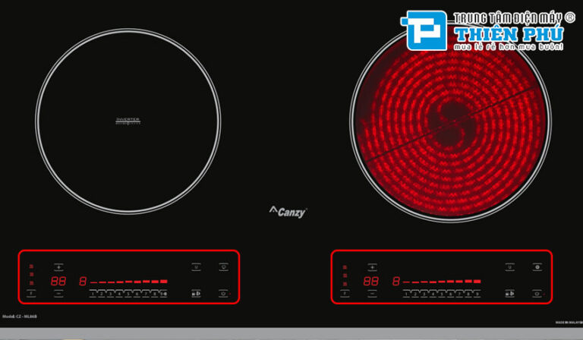The width and height of the screenshot is (583, 340).
Task: Select power level 2 on the left panel
Action: pyautogui.click(x=102, y=294)
